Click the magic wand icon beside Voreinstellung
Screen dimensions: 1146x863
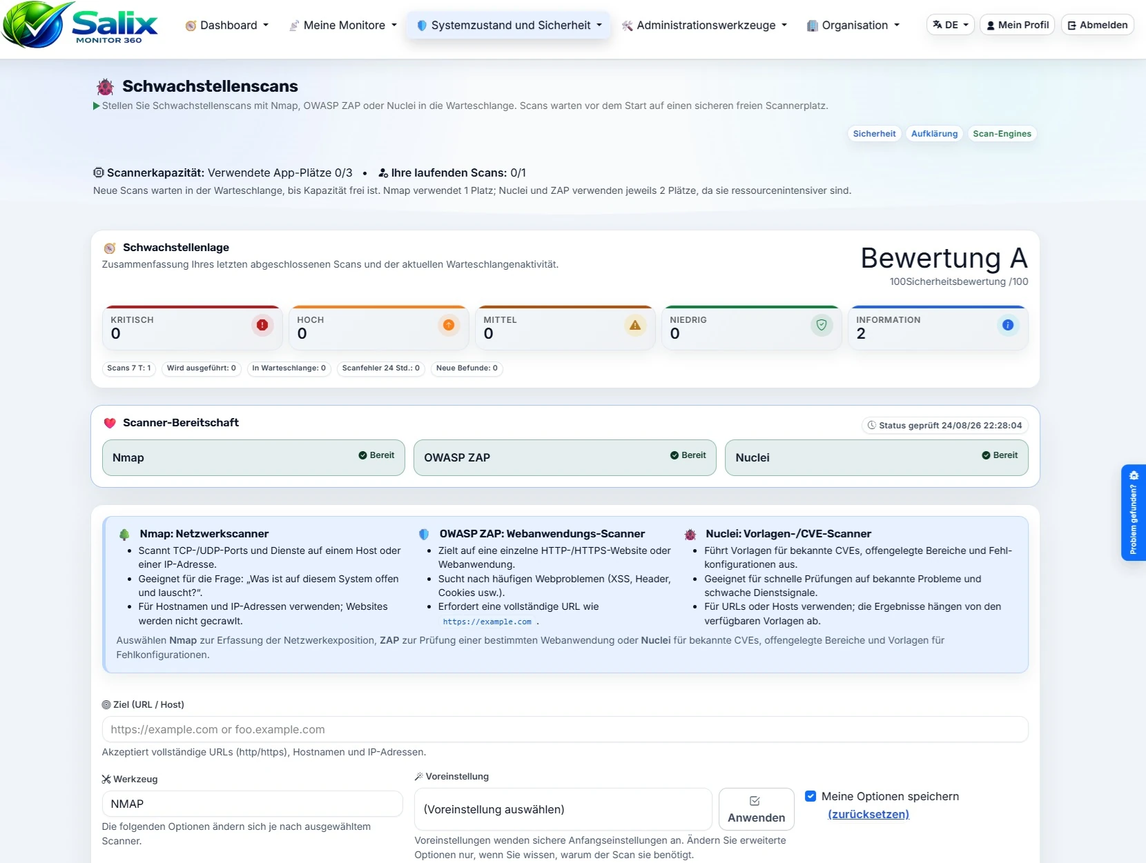(418, 777)
